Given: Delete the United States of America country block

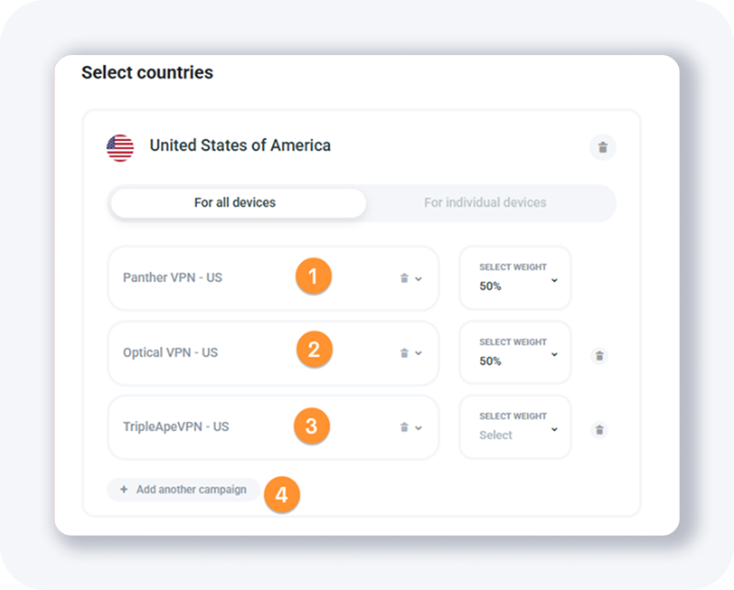Looking at the screenshot, I should [603, 147].
